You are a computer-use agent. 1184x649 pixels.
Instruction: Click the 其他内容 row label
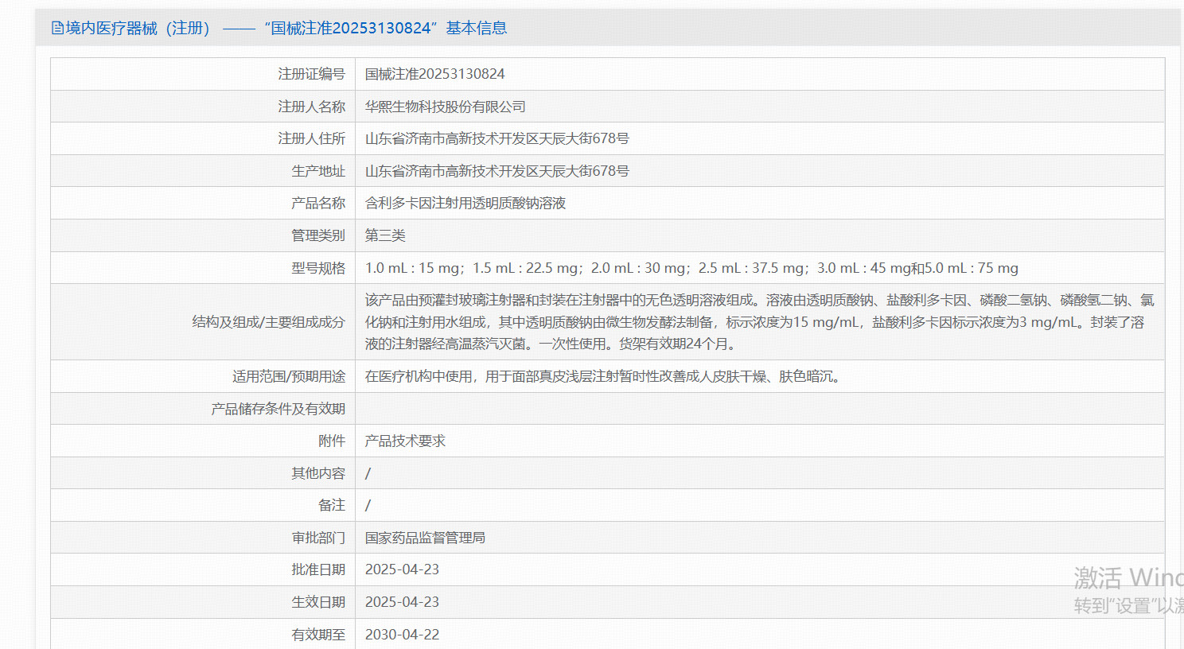pos(317,473)
